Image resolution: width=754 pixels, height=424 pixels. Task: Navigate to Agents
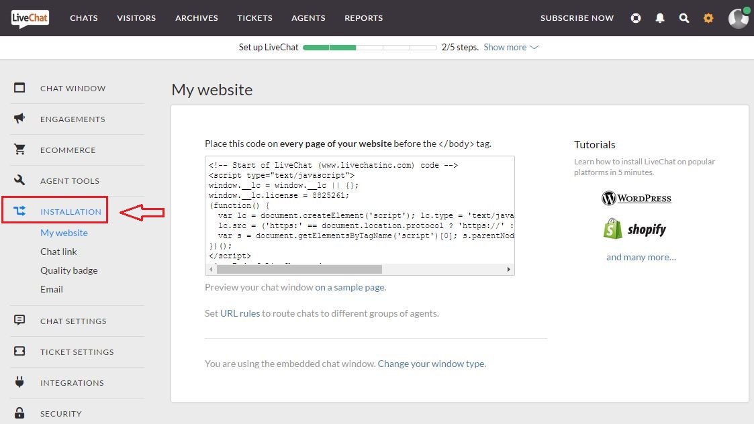(308, 18)
